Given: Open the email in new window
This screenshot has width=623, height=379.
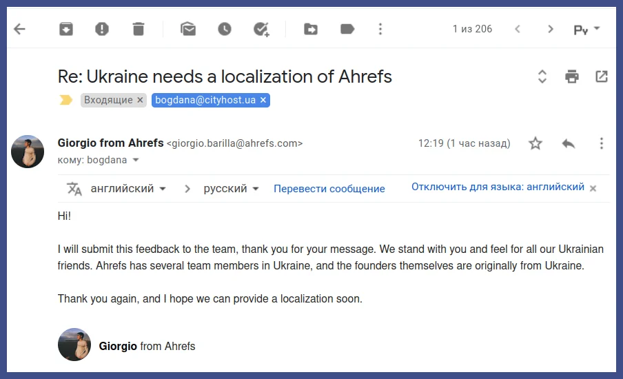Looking at the screenshot, I should [x=602, y=76].
